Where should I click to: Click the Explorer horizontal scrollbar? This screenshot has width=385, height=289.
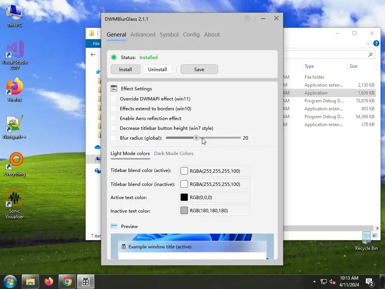click(x=329, y=228)
